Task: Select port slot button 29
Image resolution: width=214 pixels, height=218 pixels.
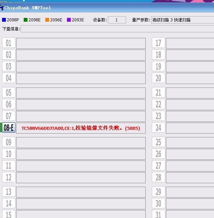Action: pos(158,192)
